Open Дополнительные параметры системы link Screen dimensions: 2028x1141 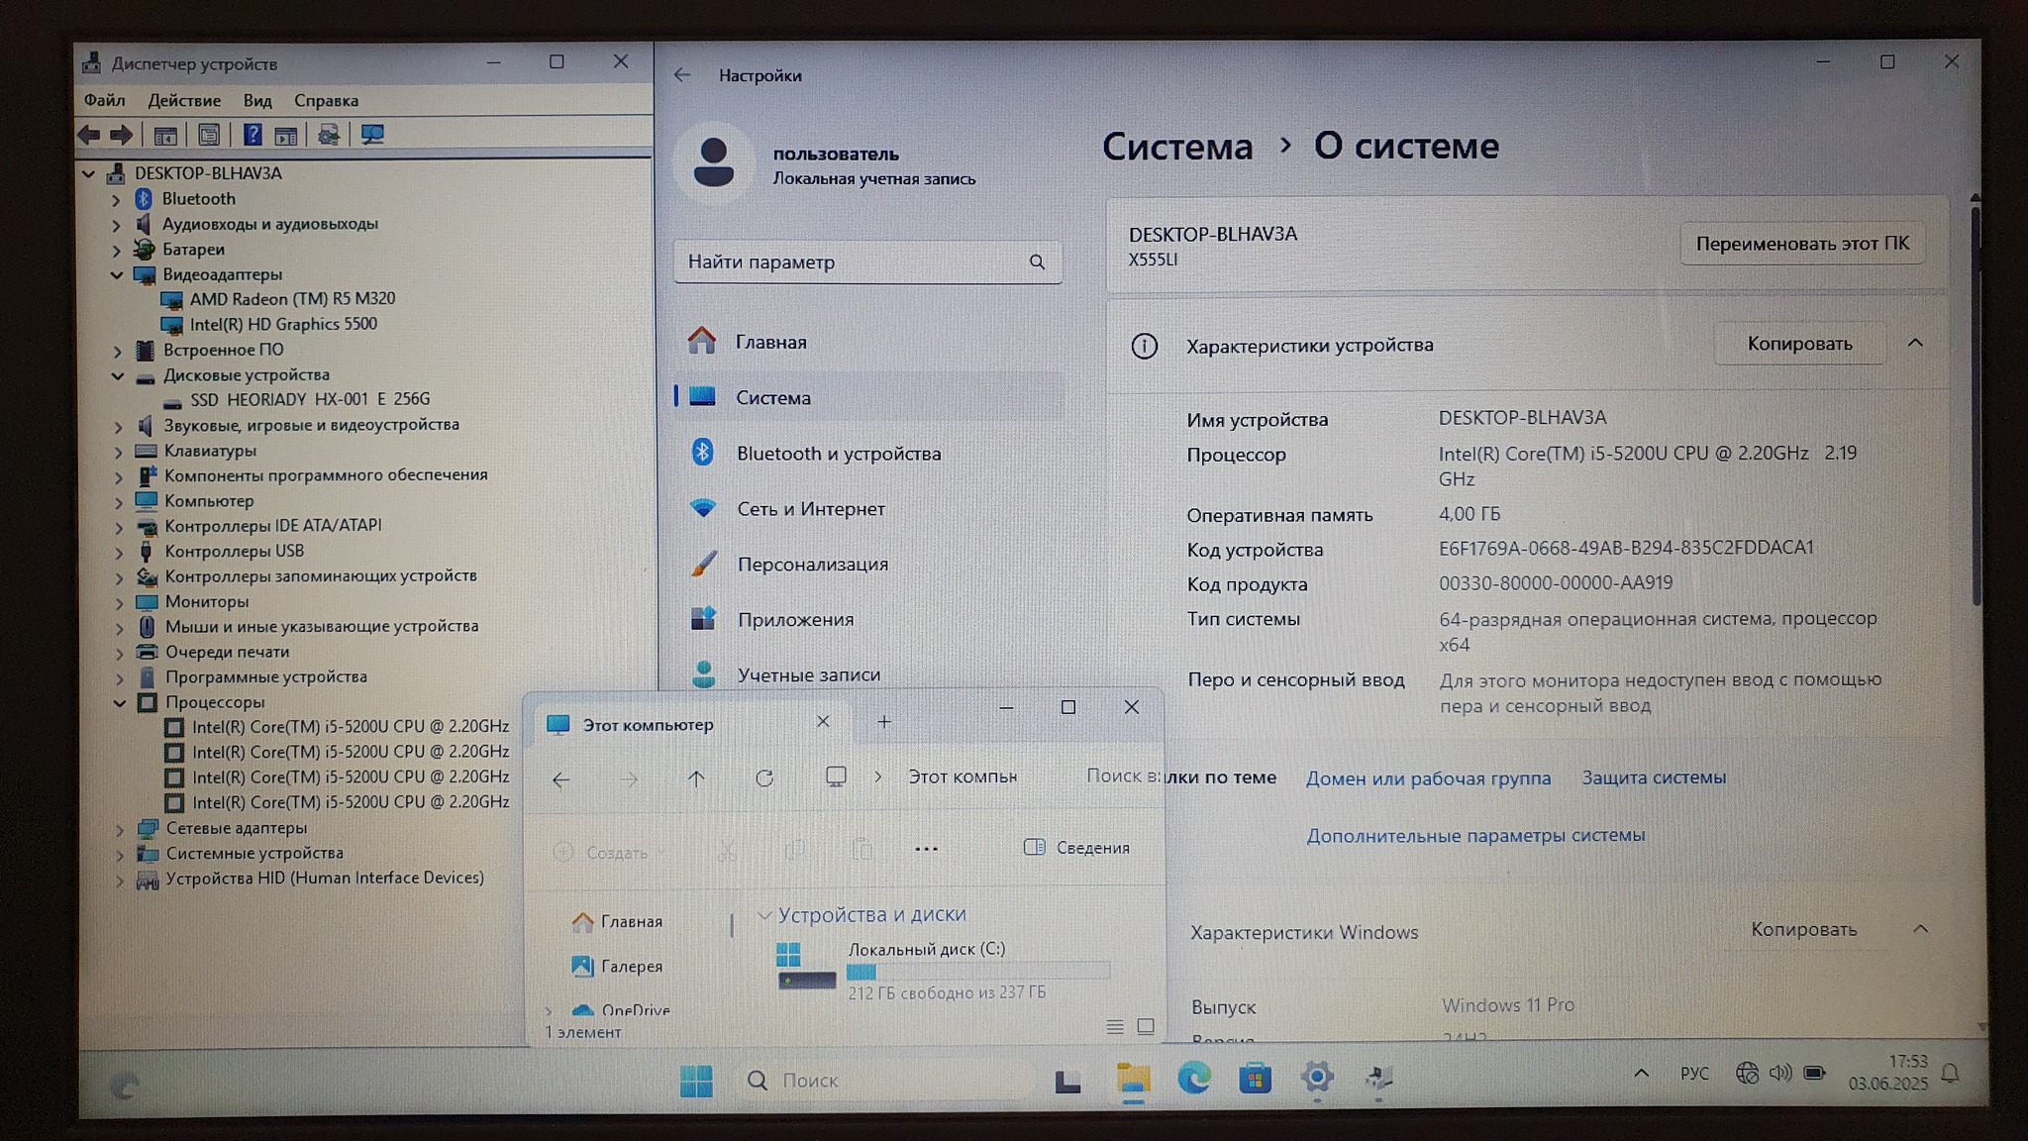[1474, 836]
